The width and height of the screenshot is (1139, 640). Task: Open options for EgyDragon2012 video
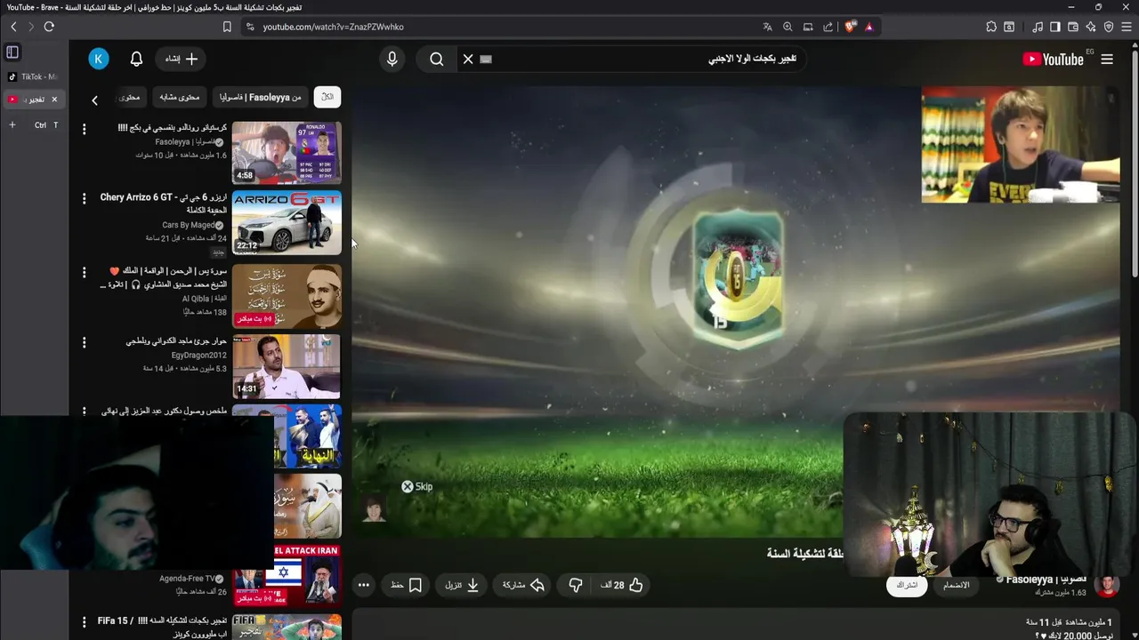85,342
